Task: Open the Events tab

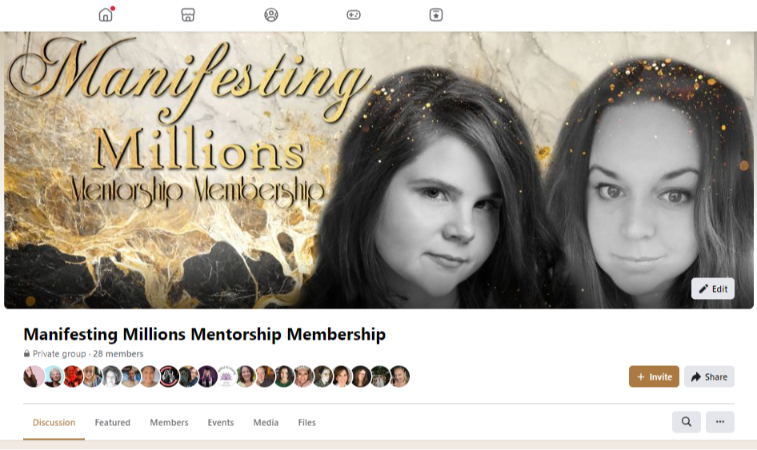Action: pyautogui.click(x=221, y=423)
